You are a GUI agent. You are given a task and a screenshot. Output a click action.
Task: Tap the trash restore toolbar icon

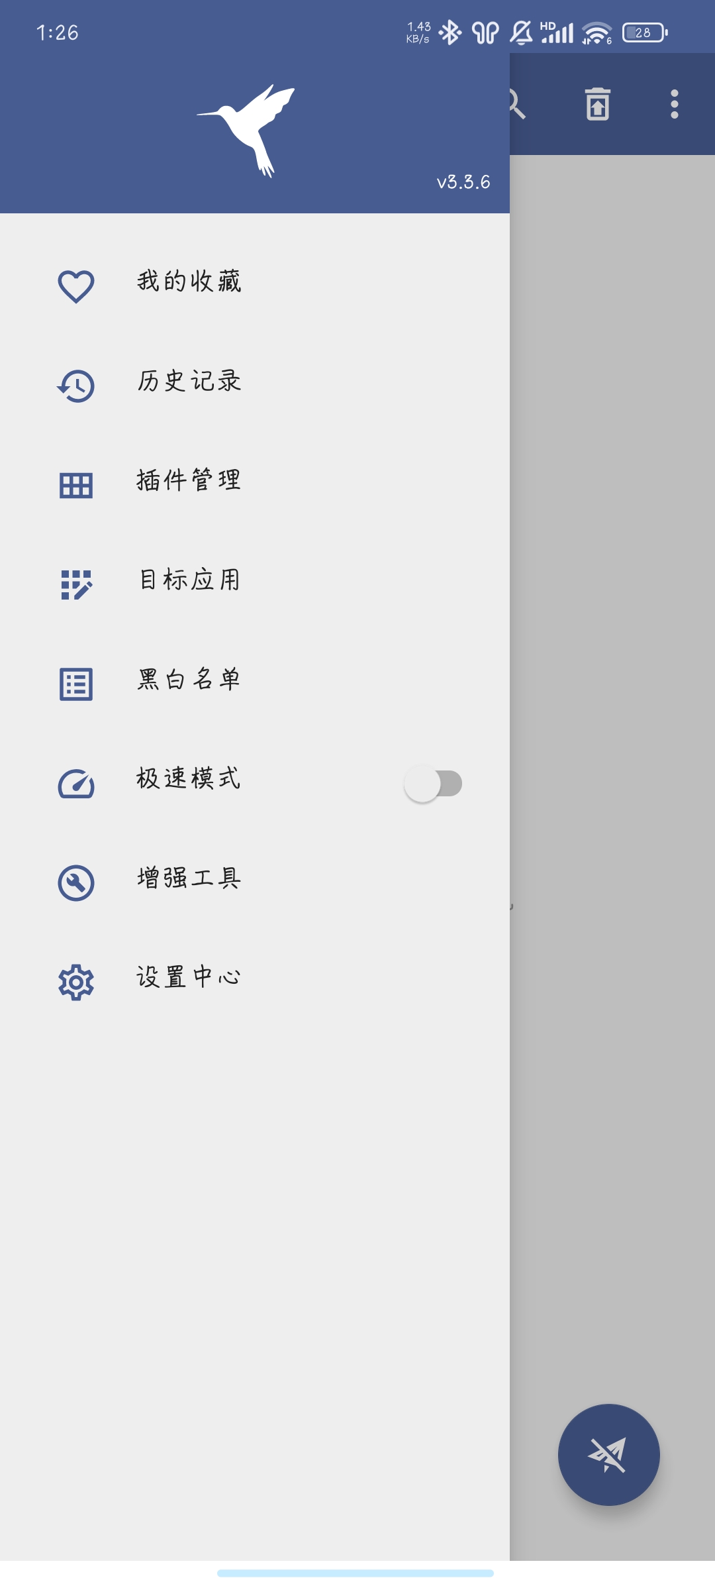[598, 104]
